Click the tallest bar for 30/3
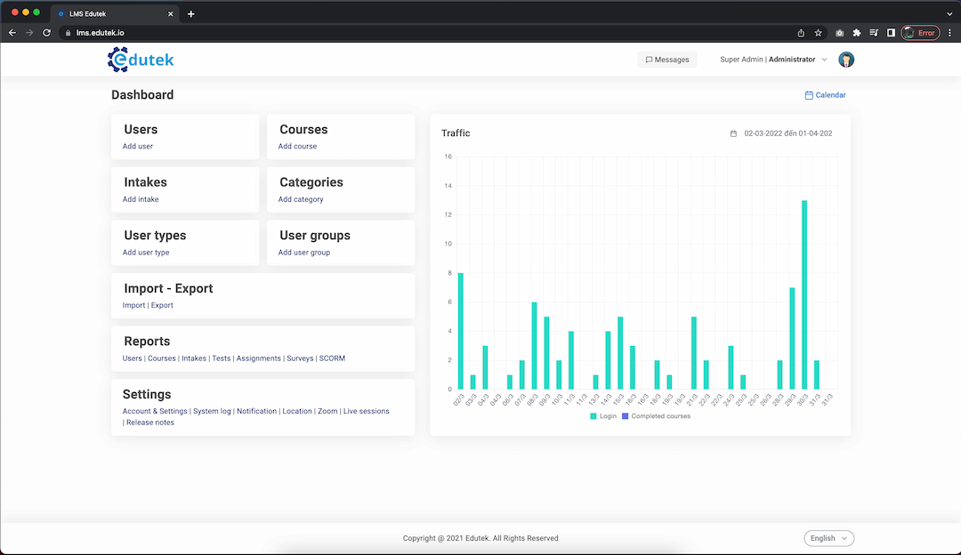The height and width of the screenshot is (555, 961). point(804,294)
